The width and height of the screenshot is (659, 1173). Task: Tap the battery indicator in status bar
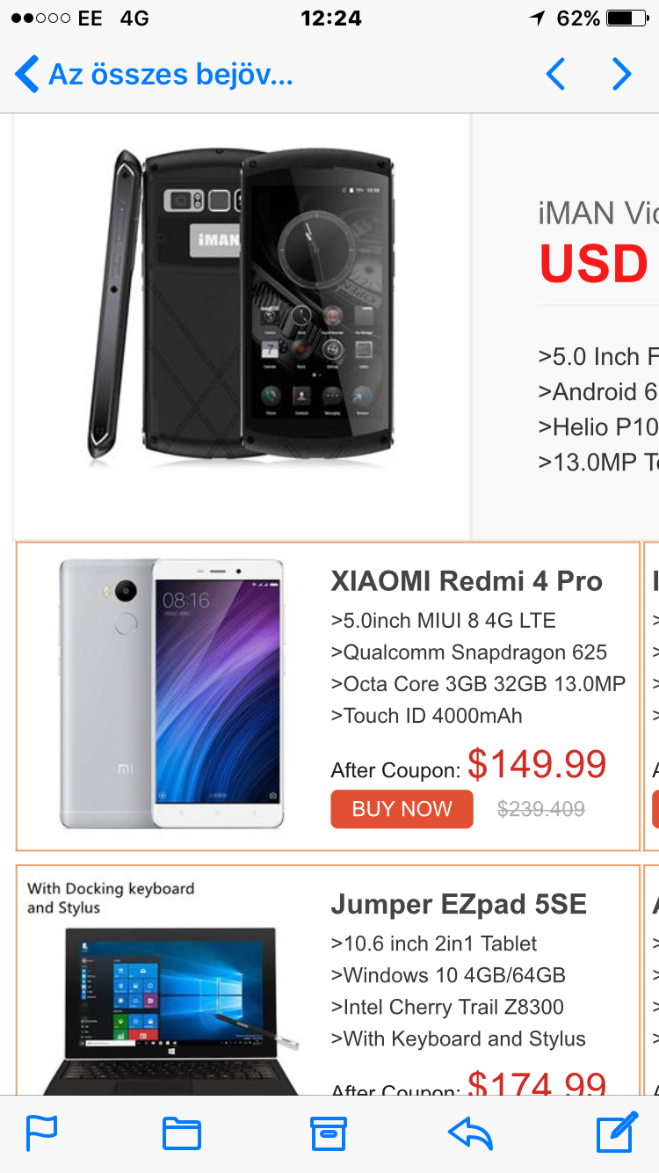point(626,18)
